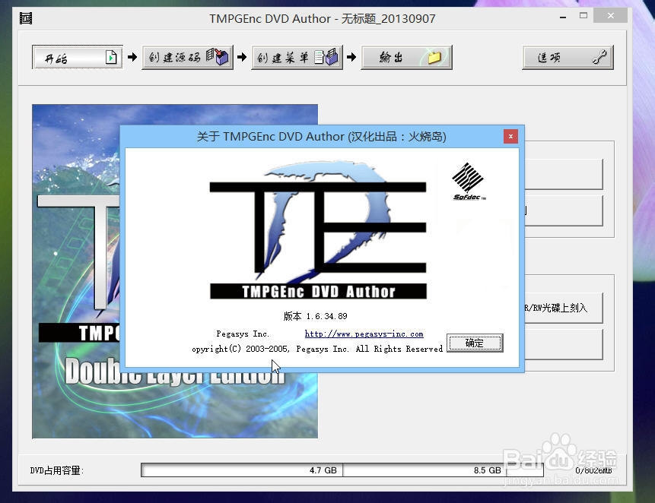Screen dimensions: 655x503
Task: Open the 创建菜单 (Create Menu) step
Action: pos(297,57)
